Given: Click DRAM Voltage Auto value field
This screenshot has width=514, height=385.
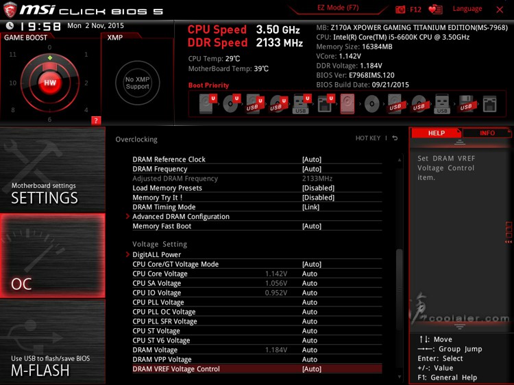Looking at the screenshot, I should (x=310, y=349).
